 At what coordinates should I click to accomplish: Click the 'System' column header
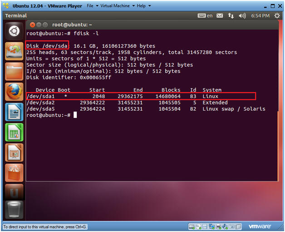click(x=212, y=90)
